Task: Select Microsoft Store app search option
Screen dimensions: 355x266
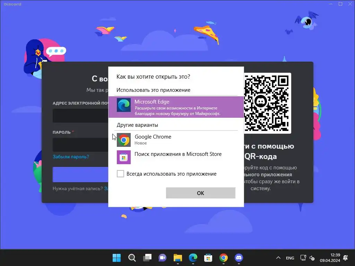Action: coord(176,157)
